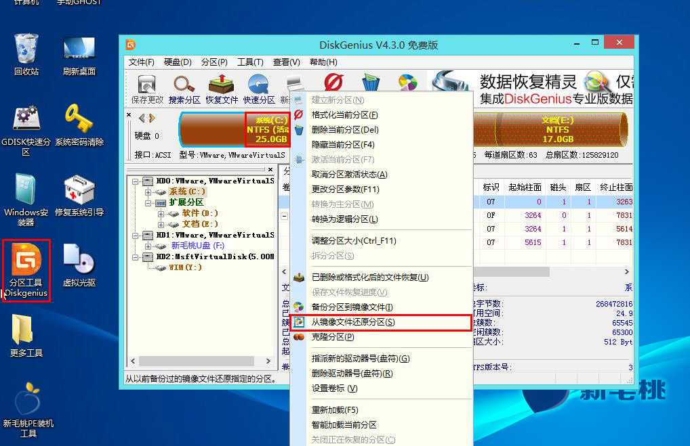Choose 智能加载当前分区 menu entry
The width and height of the screenshot is (690, 446).
point(381,425)
